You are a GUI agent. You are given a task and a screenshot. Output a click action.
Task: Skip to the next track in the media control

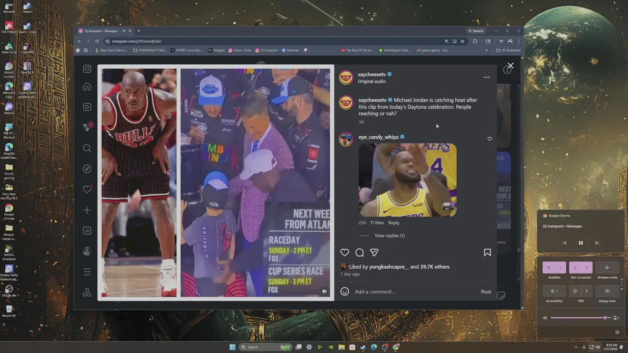click(x=597, y=243)
